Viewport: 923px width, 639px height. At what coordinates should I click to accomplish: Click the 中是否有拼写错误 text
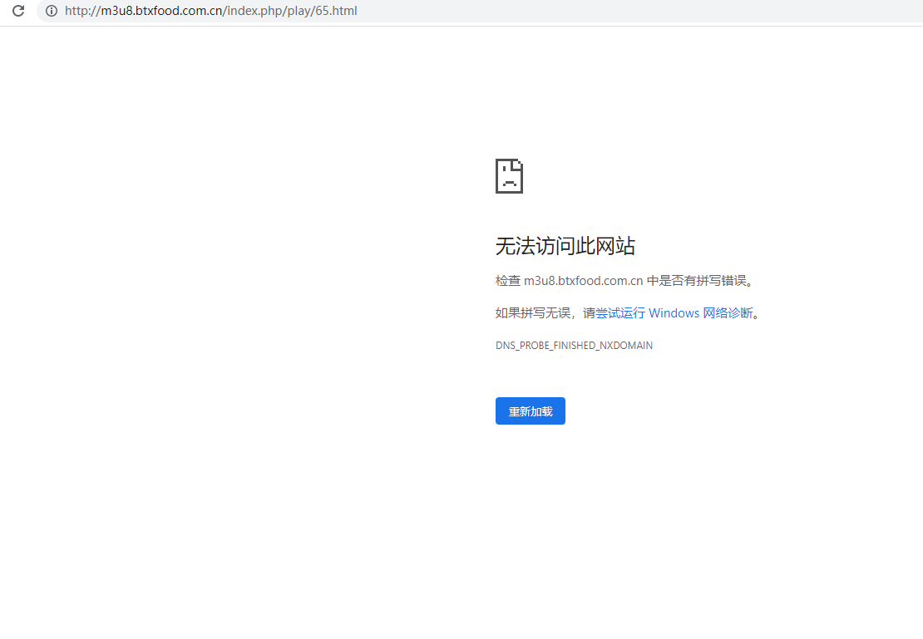(697, 281)
